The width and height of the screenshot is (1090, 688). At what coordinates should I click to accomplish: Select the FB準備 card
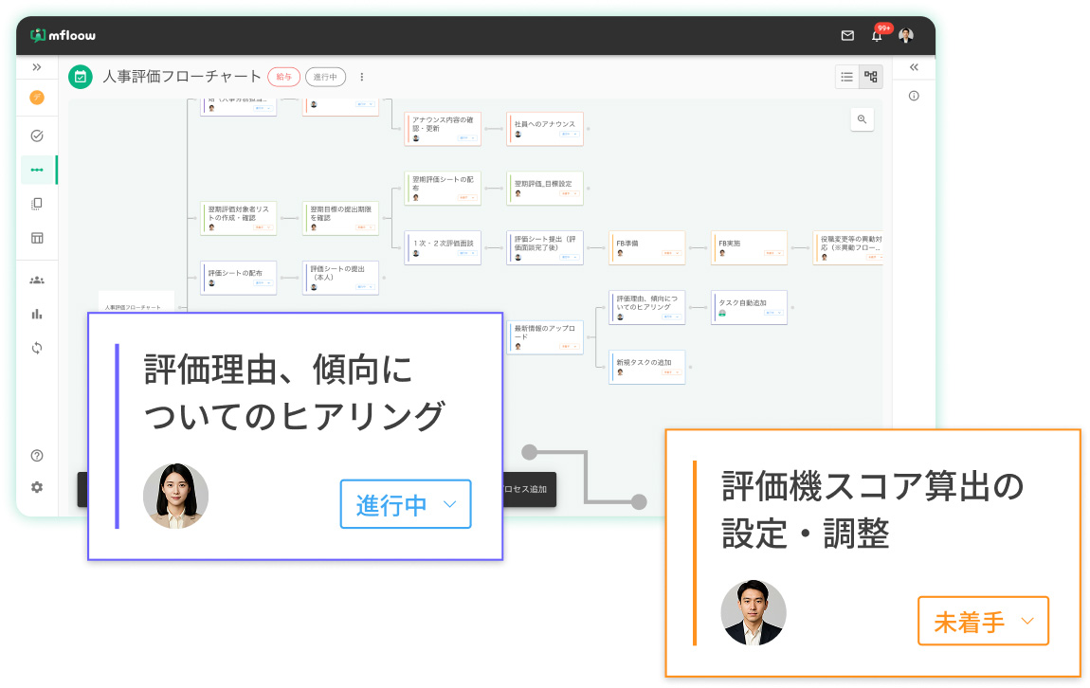pyautogui.click(x=647, y=248)
